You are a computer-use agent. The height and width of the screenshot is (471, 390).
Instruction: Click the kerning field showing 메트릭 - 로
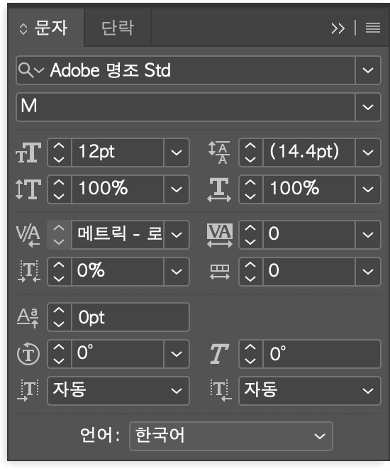pyautogui.click(x=118, y=235)
